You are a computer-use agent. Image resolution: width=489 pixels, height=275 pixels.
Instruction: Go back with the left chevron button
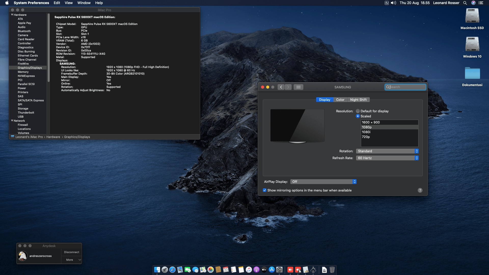pos(281,87)
